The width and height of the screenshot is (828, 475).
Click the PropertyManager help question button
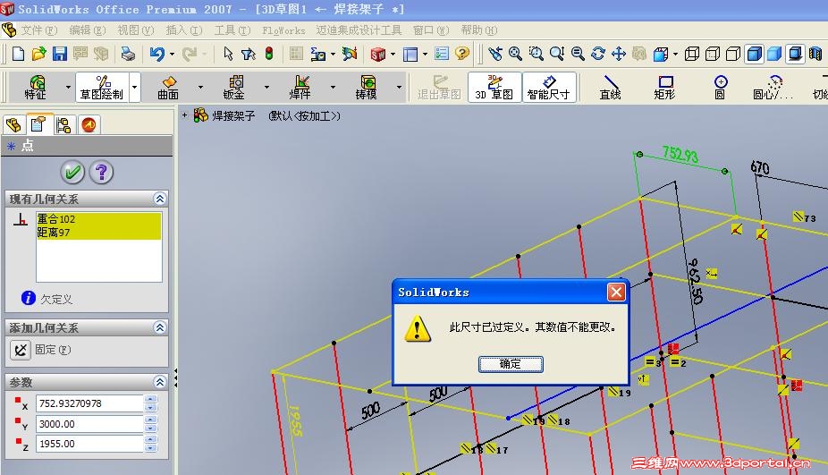(101, 173)
